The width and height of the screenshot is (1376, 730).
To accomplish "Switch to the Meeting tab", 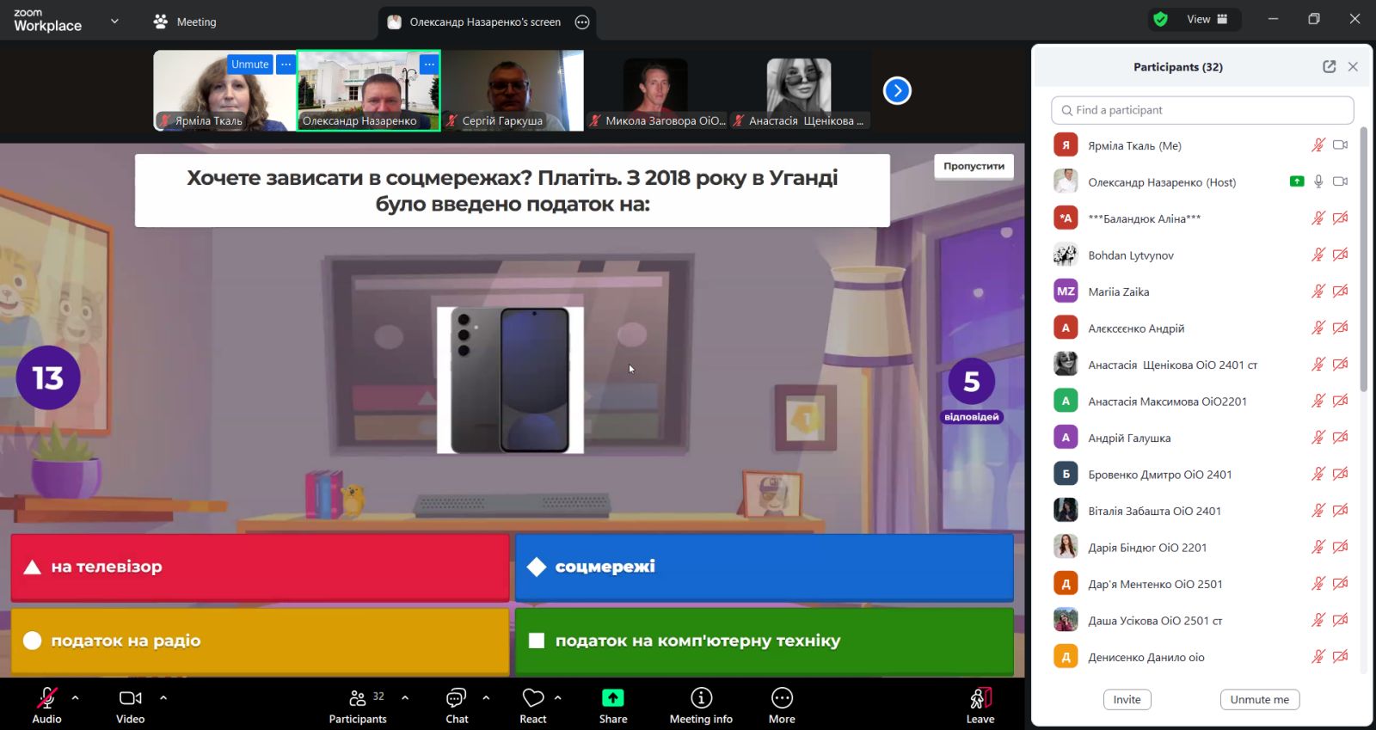I will click(x=185, y=22).
